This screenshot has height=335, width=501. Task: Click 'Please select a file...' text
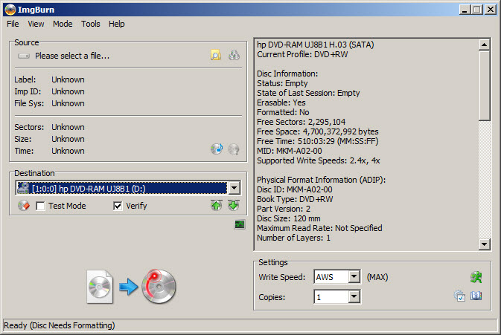72,56
